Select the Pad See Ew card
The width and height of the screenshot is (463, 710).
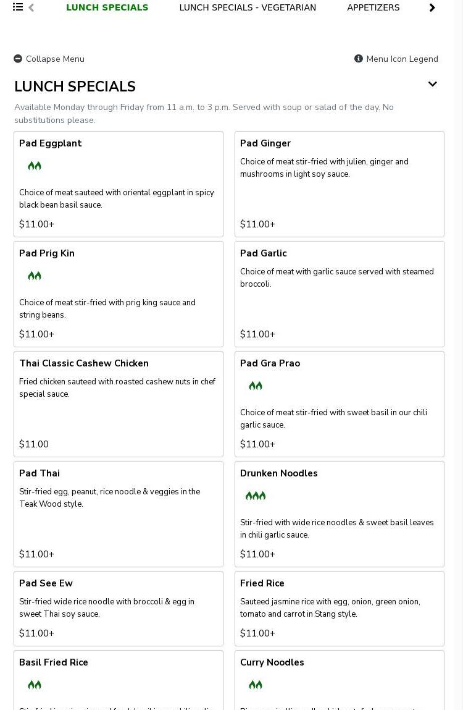118,608
